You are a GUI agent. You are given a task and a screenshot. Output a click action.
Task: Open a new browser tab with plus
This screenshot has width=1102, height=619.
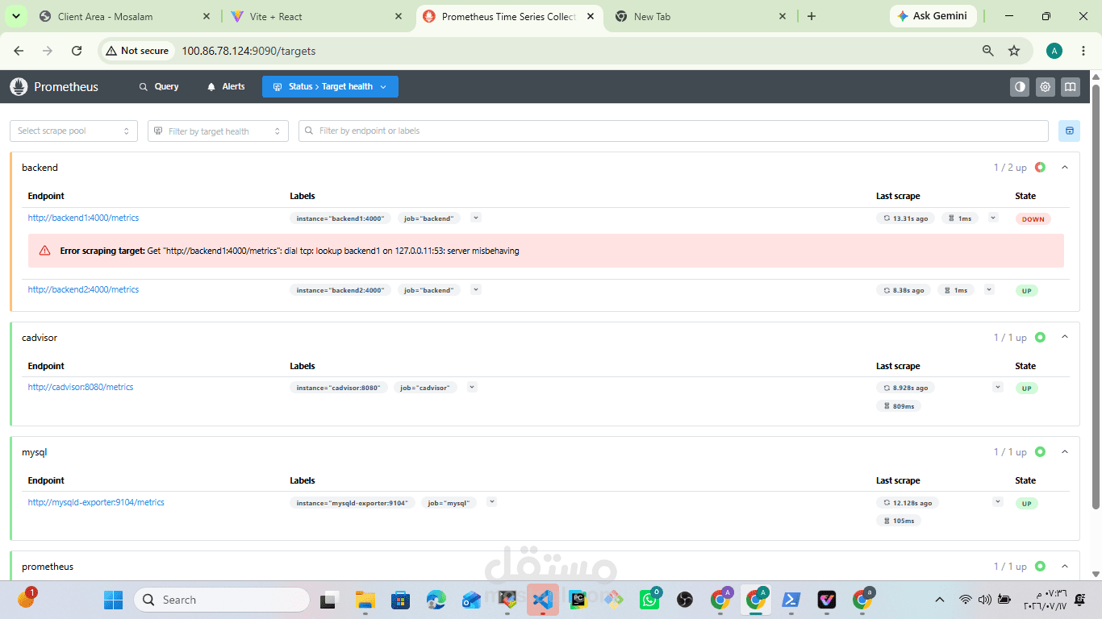click(812, 16)
